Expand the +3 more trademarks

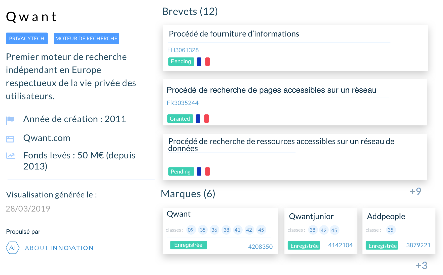422,265
